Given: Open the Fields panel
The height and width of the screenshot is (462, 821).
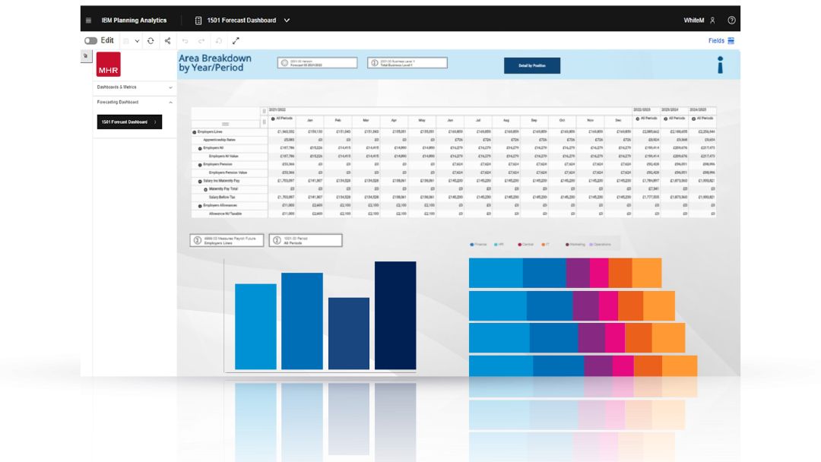Looking at the screenshot, I should (x=721, y=41).
